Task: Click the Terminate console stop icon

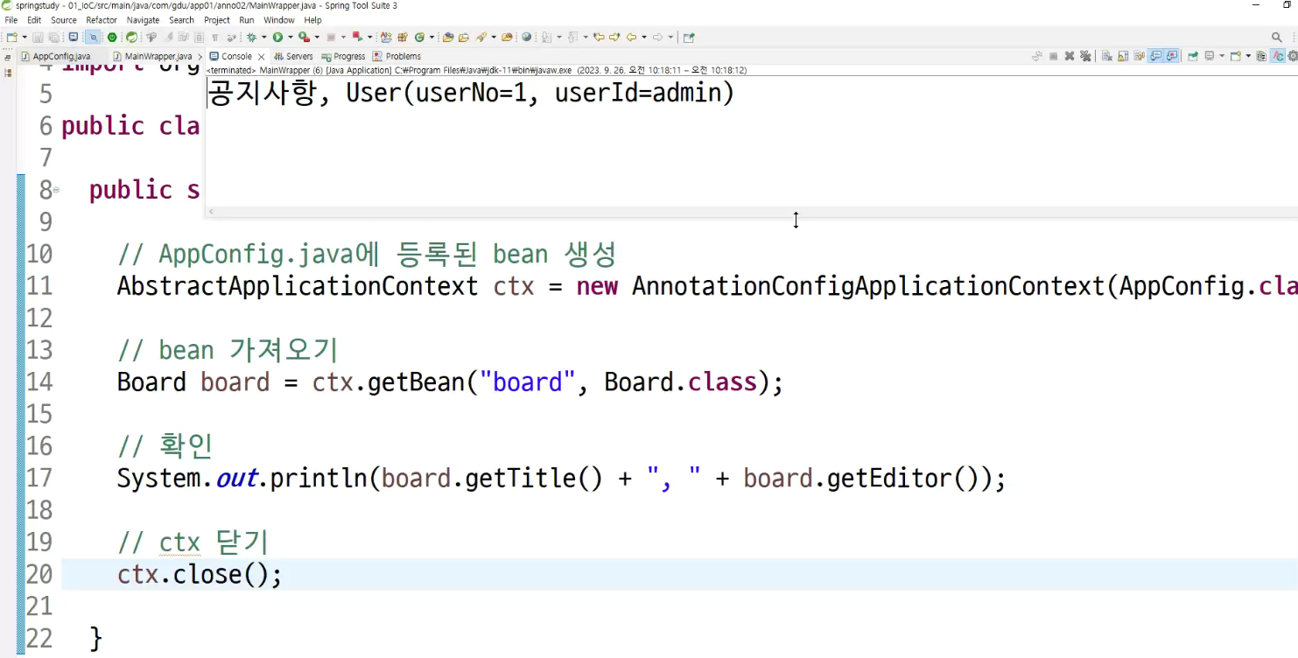Action: [1053, 56]
